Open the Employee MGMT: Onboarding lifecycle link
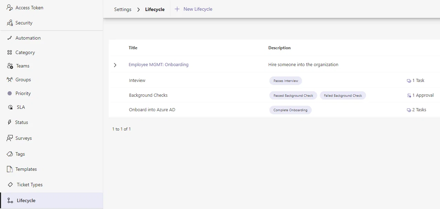The height and width of the screenshot is (209, 440). pos(159,64)
